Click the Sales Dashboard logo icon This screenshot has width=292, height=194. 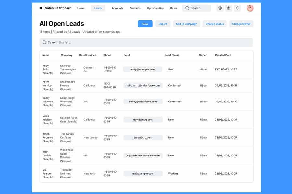coord(41,8)
